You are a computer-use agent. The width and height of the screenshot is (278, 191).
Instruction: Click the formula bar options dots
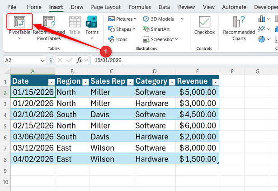(51, 60)
